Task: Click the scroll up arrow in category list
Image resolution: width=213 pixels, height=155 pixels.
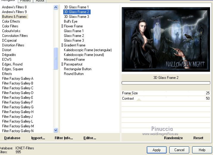Action: click(56, 7)
